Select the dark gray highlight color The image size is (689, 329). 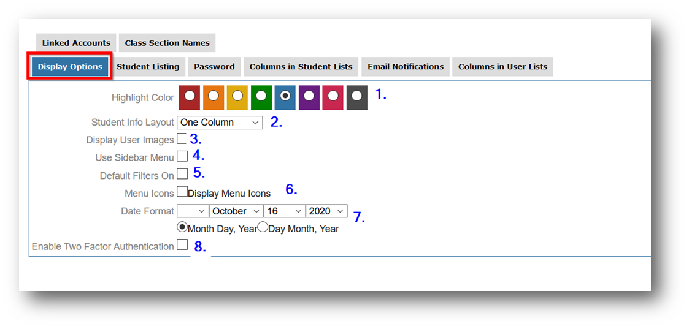click(x=357, y=96)
